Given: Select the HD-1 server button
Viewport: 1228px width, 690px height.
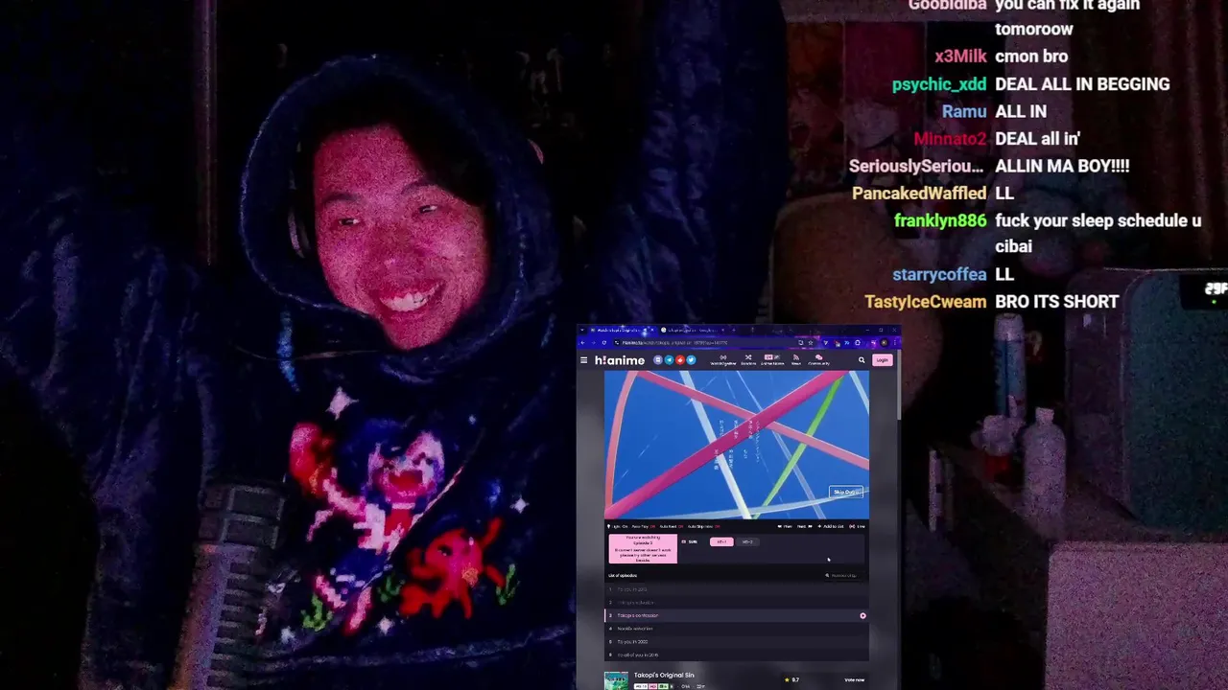Looking at the screenshot, I should click(721, 541).
